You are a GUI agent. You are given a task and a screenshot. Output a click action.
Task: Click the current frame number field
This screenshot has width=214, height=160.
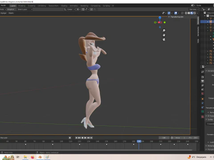[x=164, y=138]
